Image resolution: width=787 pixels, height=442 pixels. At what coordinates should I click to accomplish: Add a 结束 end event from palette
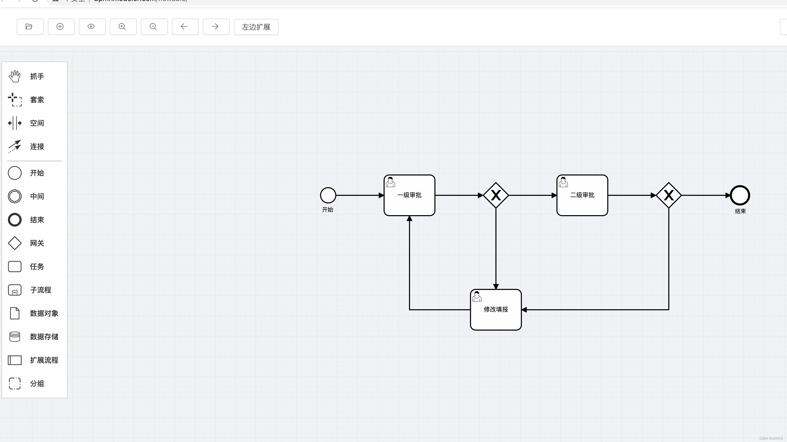pyautogui.click(x=15, y=220)
